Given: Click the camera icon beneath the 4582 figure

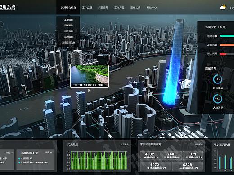Looking at the screenshot, I should click(x=145, y=157).
